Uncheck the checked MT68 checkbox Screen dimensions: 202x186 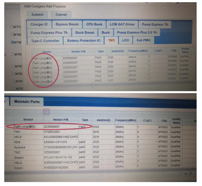pos(12,42)
